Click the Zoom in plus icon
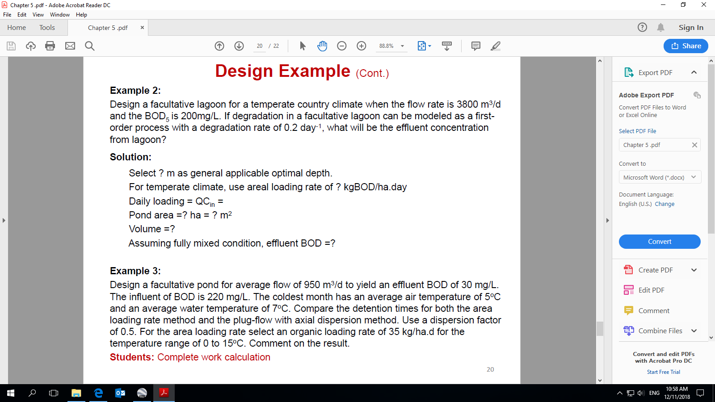Viewport: 715px width, 402px height. pos(362,46)
